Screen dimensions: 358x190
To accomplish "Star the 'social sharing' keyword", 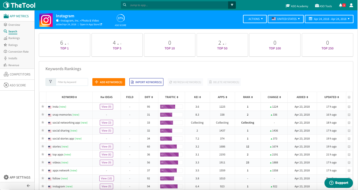I will pyautogui.click(x=43, y=130).
